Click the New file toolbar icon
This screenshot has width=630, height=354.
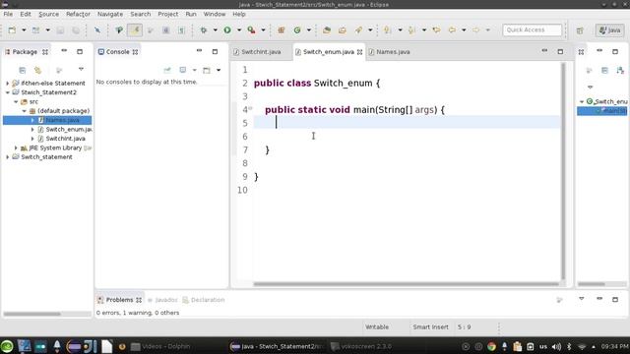[12, 30]
